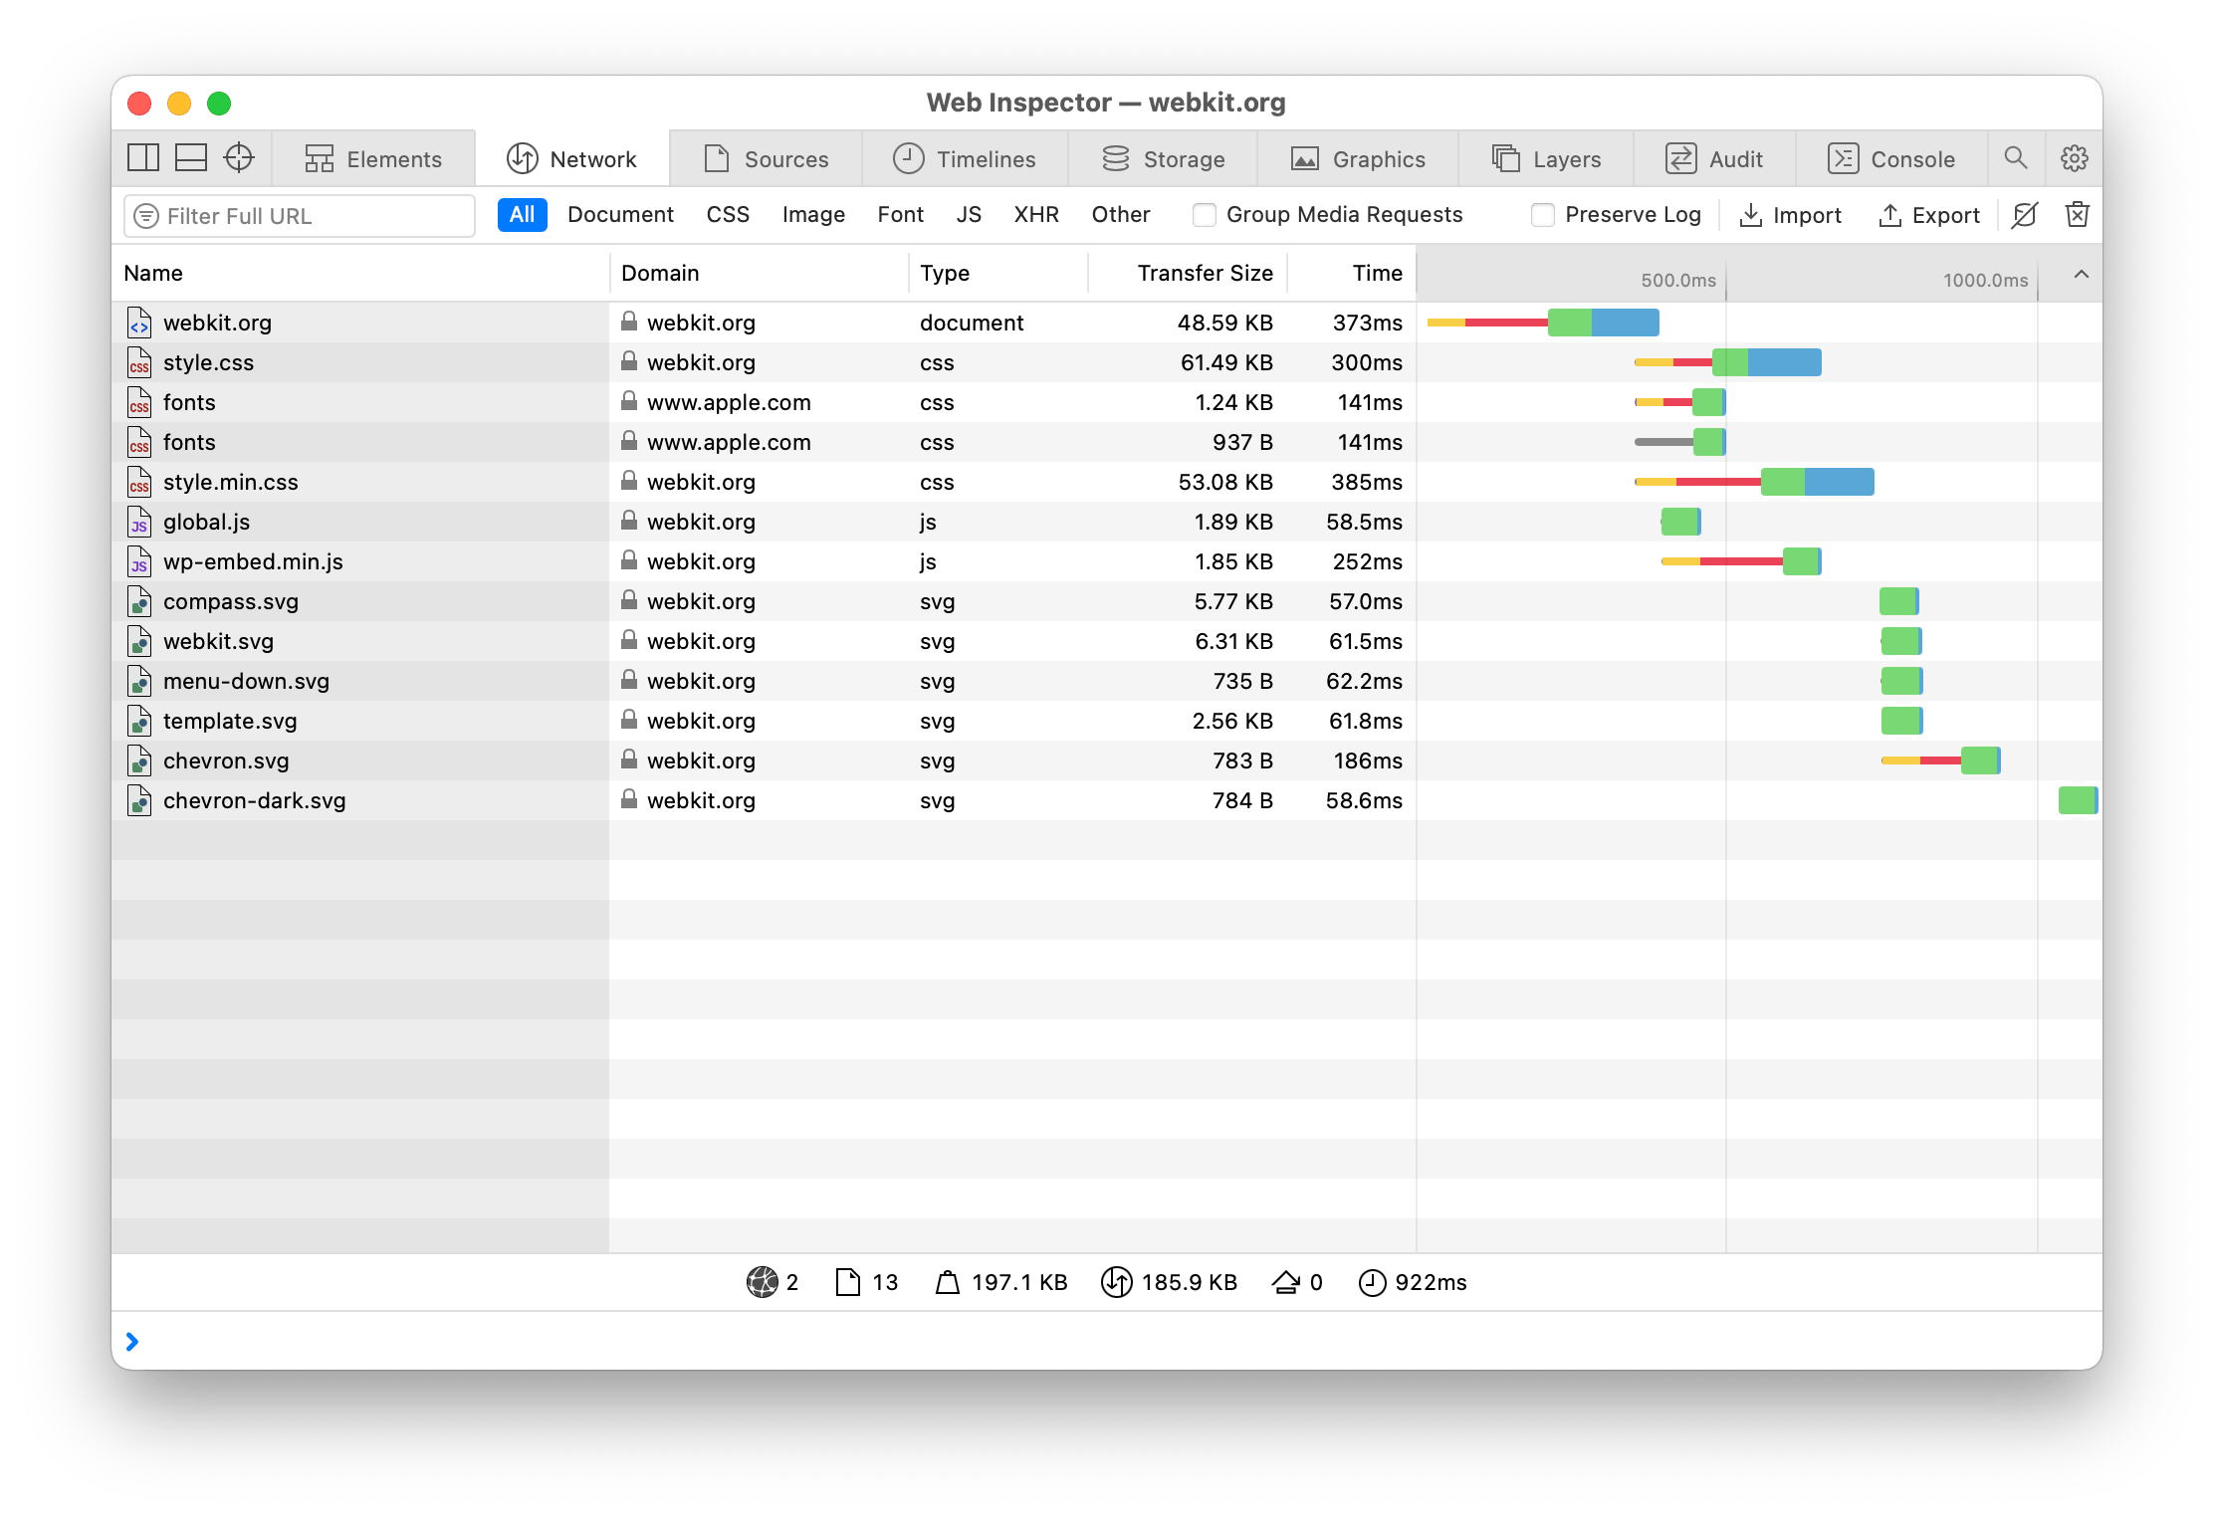Open the search magnifier icon
The image size is (2214, 1517).
[x=2016, y=158]
